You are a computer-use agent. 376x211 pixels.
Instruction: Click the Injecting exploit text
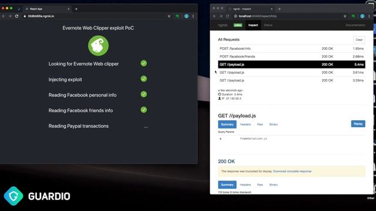click(x=65, y=80)
